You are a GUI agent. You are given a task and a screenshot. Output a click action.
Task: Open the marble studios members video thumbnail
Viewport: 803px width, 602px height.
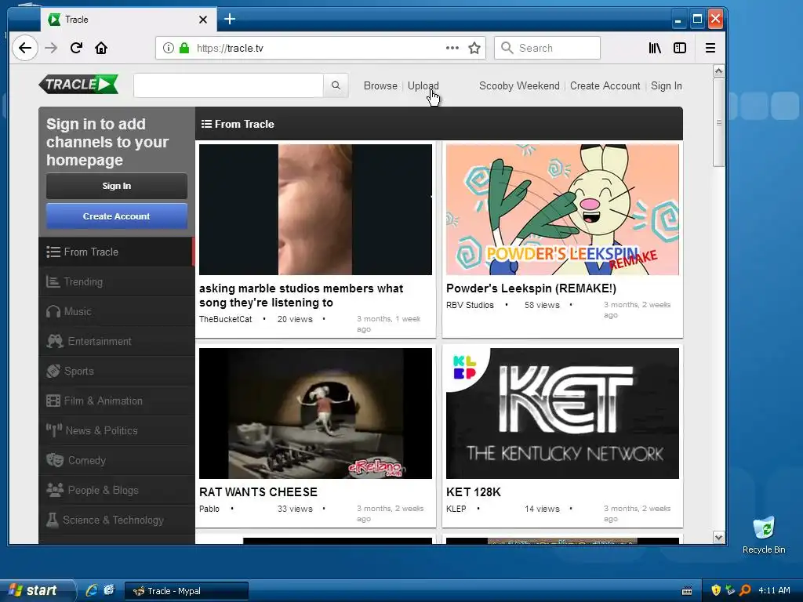pyautogui.click(x=315, y=209)
